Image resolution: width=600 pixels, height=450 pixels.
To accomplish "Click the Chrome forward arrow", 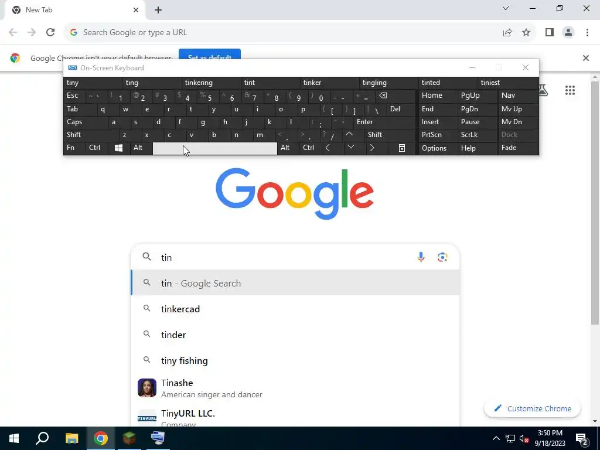I will tap(32, 32).
